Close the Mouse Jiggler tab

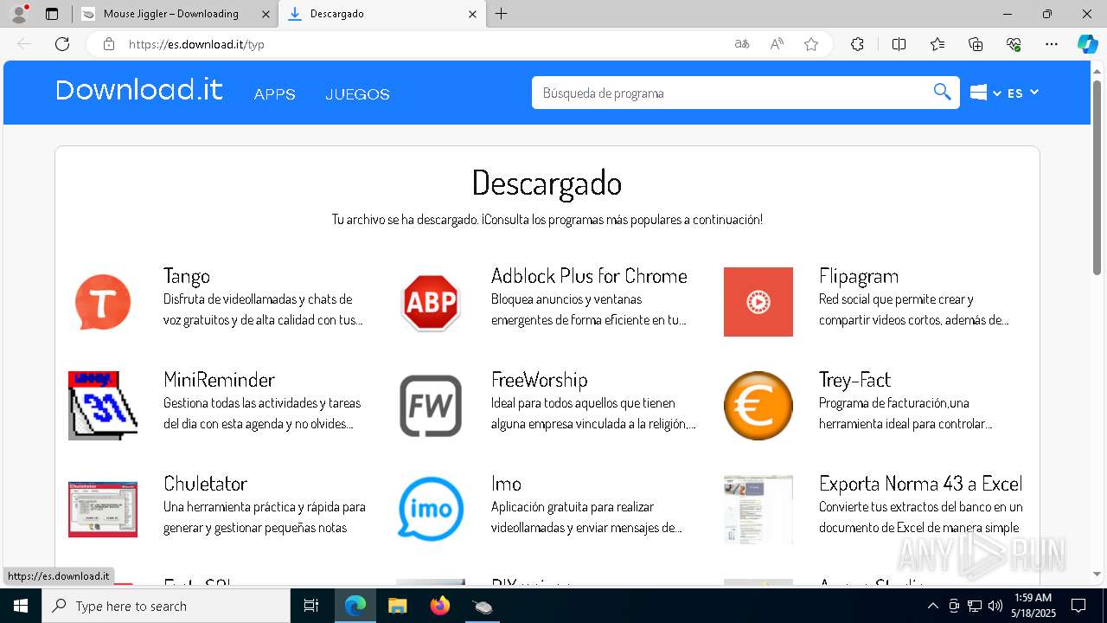pyautogui.click(x=266, y=14)
